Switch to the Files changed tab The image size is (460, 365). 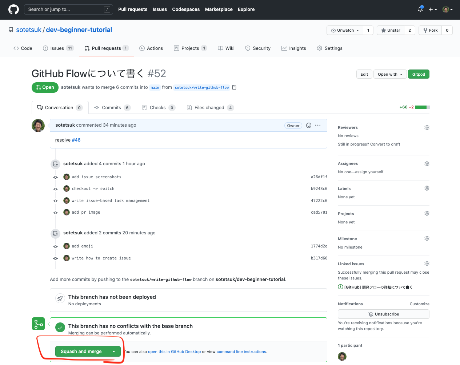210,107
